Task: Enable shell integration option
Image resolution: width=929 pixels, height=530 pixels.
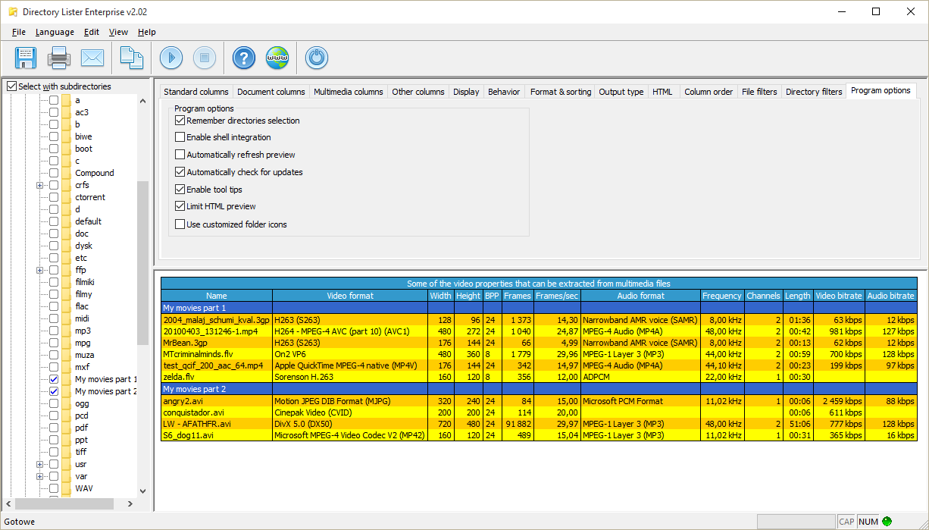Action: tap(180, 137)
